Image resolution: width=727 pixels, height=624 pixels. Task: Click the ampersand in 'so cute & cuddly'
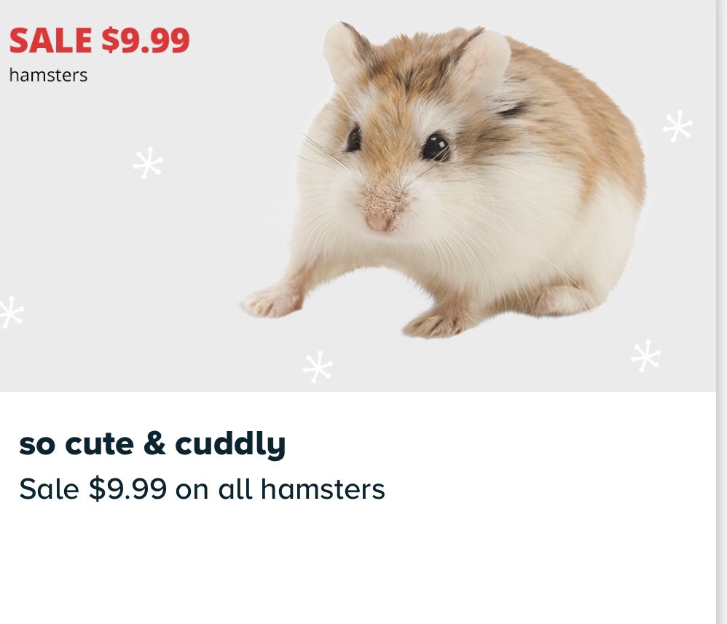click(x=154, y=443)
